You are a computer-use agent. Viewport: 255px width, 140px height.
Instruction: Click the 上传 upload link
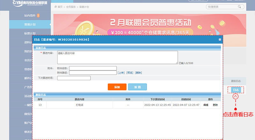click(121, 73)
